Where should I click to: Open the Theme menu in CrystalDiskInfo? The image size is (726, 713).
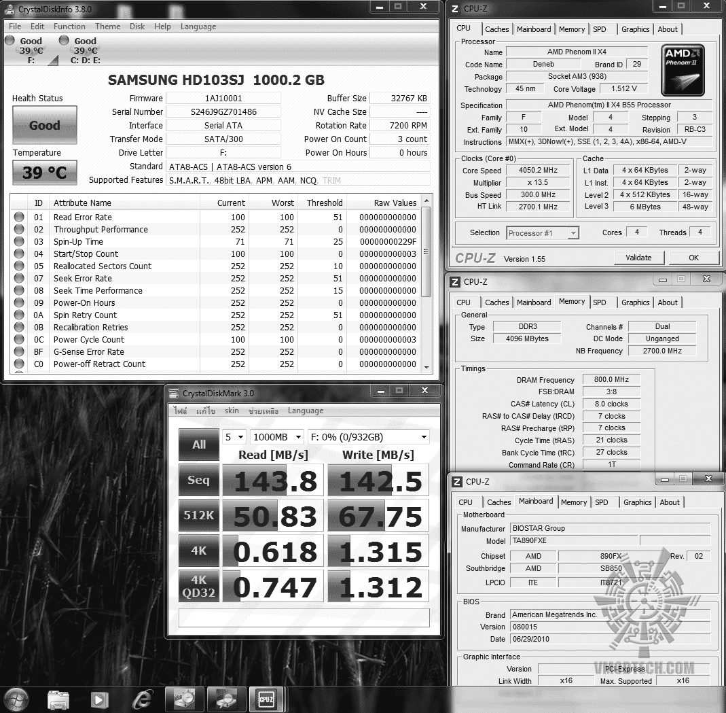pyautogui.click(x=107, y=27)
